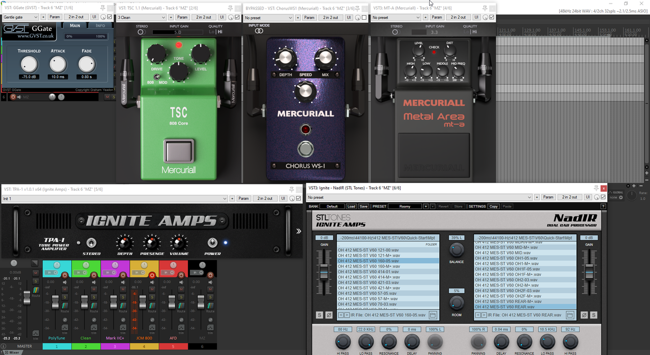The height and width of the screenshot is (355, 650).
Task: Enable bypassed ChorusWS1 plugin checkbox
Action: click(364, 17)
